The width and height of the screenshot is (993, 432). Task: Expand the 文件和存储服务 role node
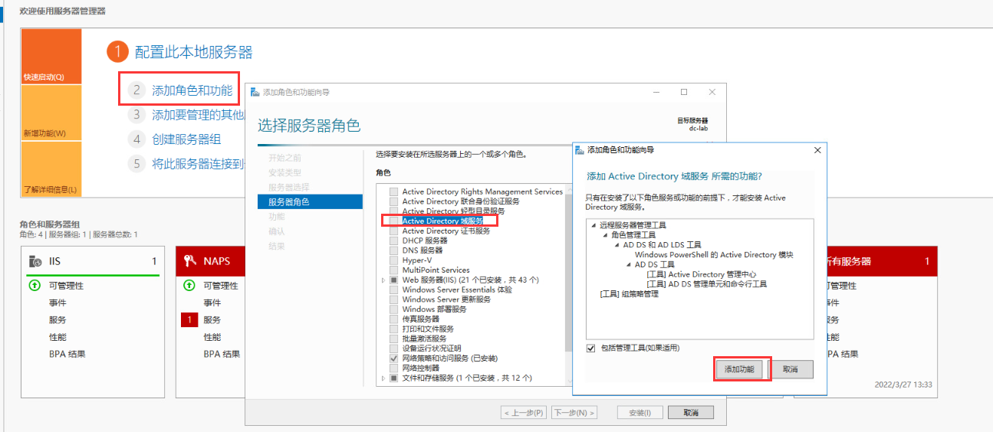(x=383, y=378)
